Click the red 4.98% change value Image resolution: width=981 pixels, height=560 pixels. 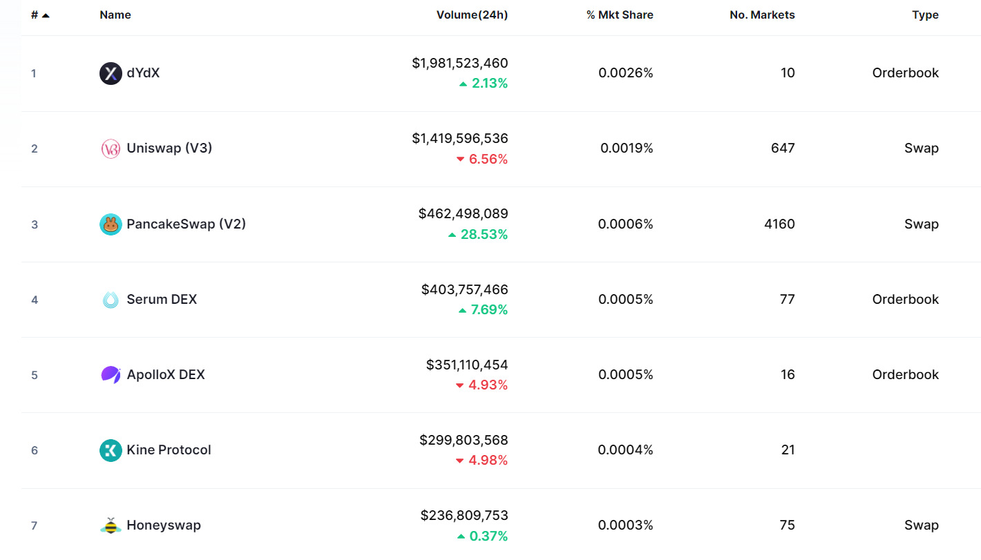488,461
